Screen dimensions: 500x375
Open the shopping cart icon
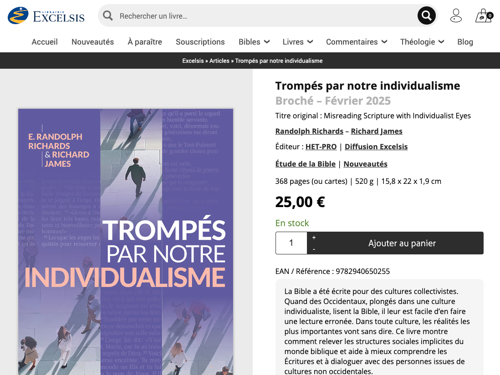(484, 15)
